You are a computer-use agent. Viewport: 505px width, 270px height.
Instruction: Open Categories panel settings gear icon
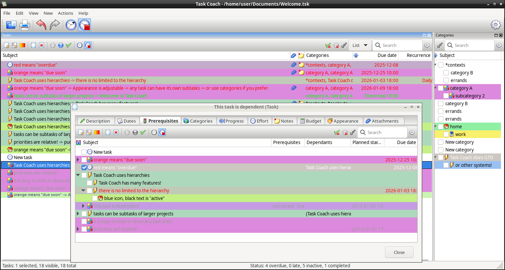pos(499,45)
